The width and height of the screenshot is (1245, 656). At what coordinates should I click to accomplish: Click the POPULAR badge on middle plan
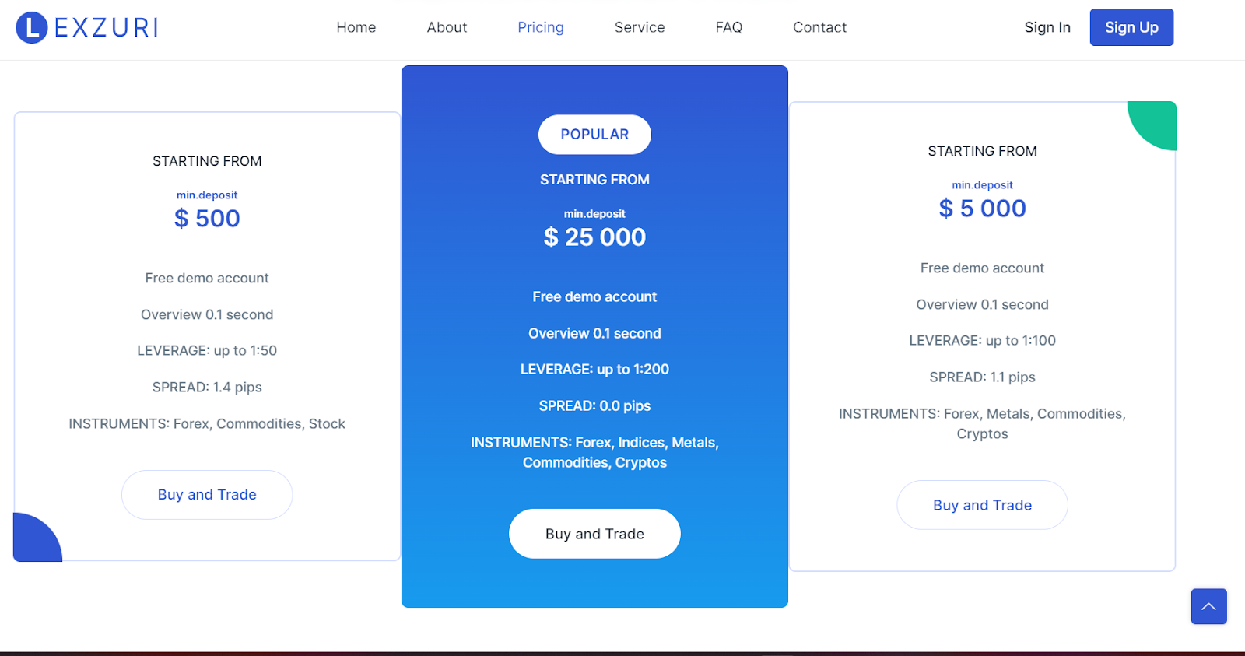coord(594,135)
